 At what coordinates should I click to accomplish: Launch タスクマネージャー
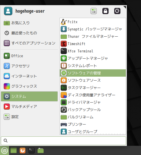point(93,88)
